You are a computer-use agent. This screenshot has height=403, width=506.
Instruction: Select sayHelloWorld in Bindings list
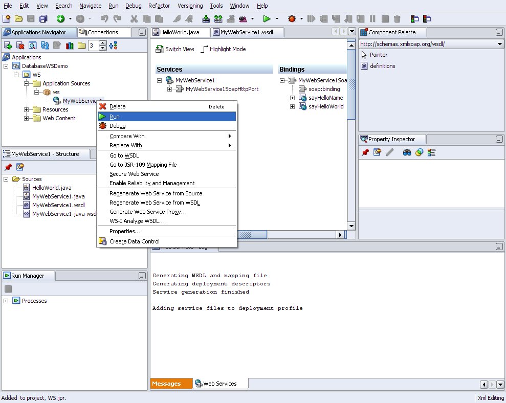click(326, 106)
